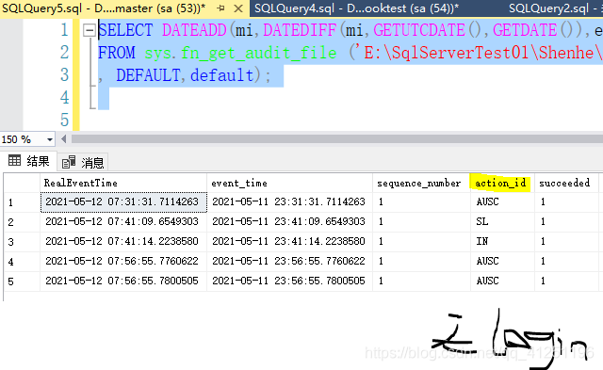This screenshot has width=603, height=370.
Task: Click cell 2021-05-12 07:41:09.6549303
Action: coord(123,222)
